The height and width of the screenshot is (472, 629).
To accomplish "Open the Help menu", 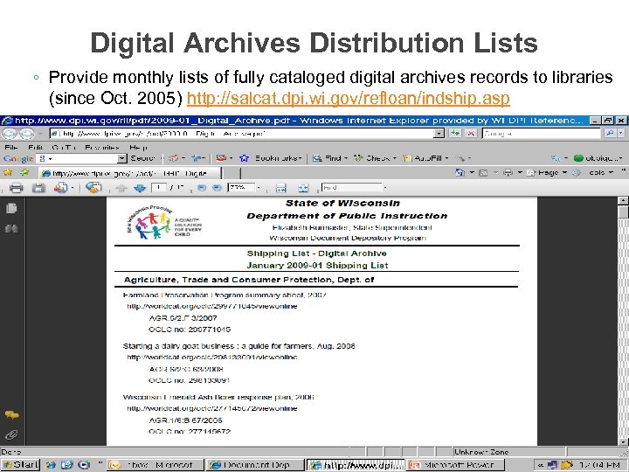I will coord(138,148).
